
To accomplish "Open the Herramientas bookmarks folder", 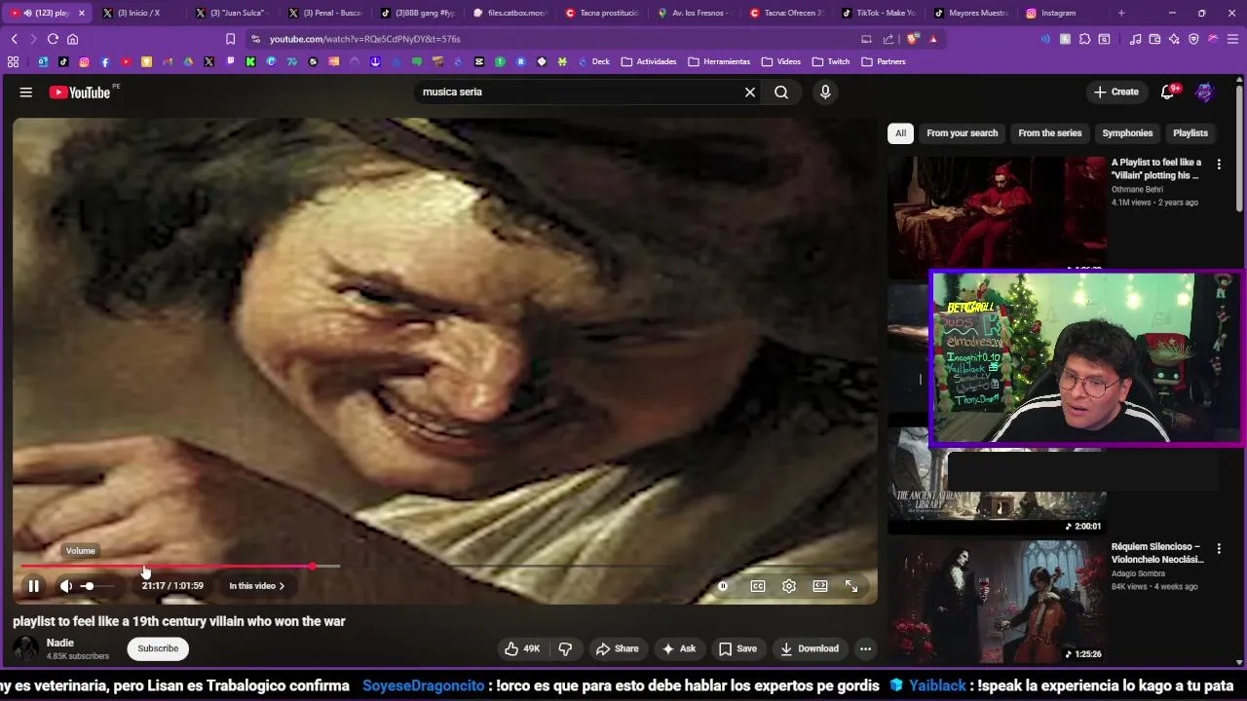I will pyautogui.click(x=719, y=61).
